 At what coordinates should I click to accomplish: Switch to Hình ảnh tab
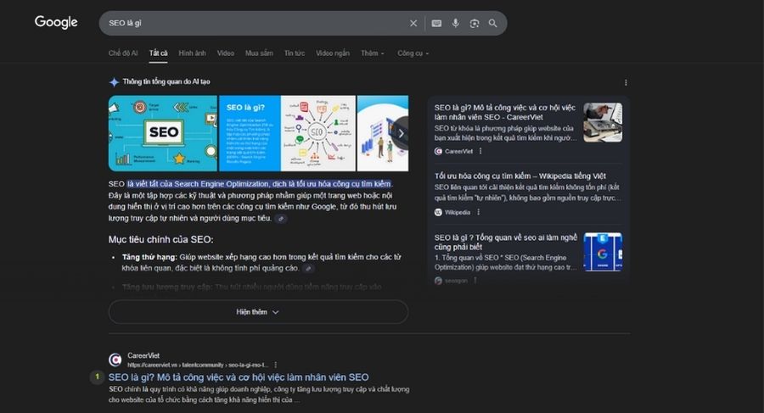192,53
